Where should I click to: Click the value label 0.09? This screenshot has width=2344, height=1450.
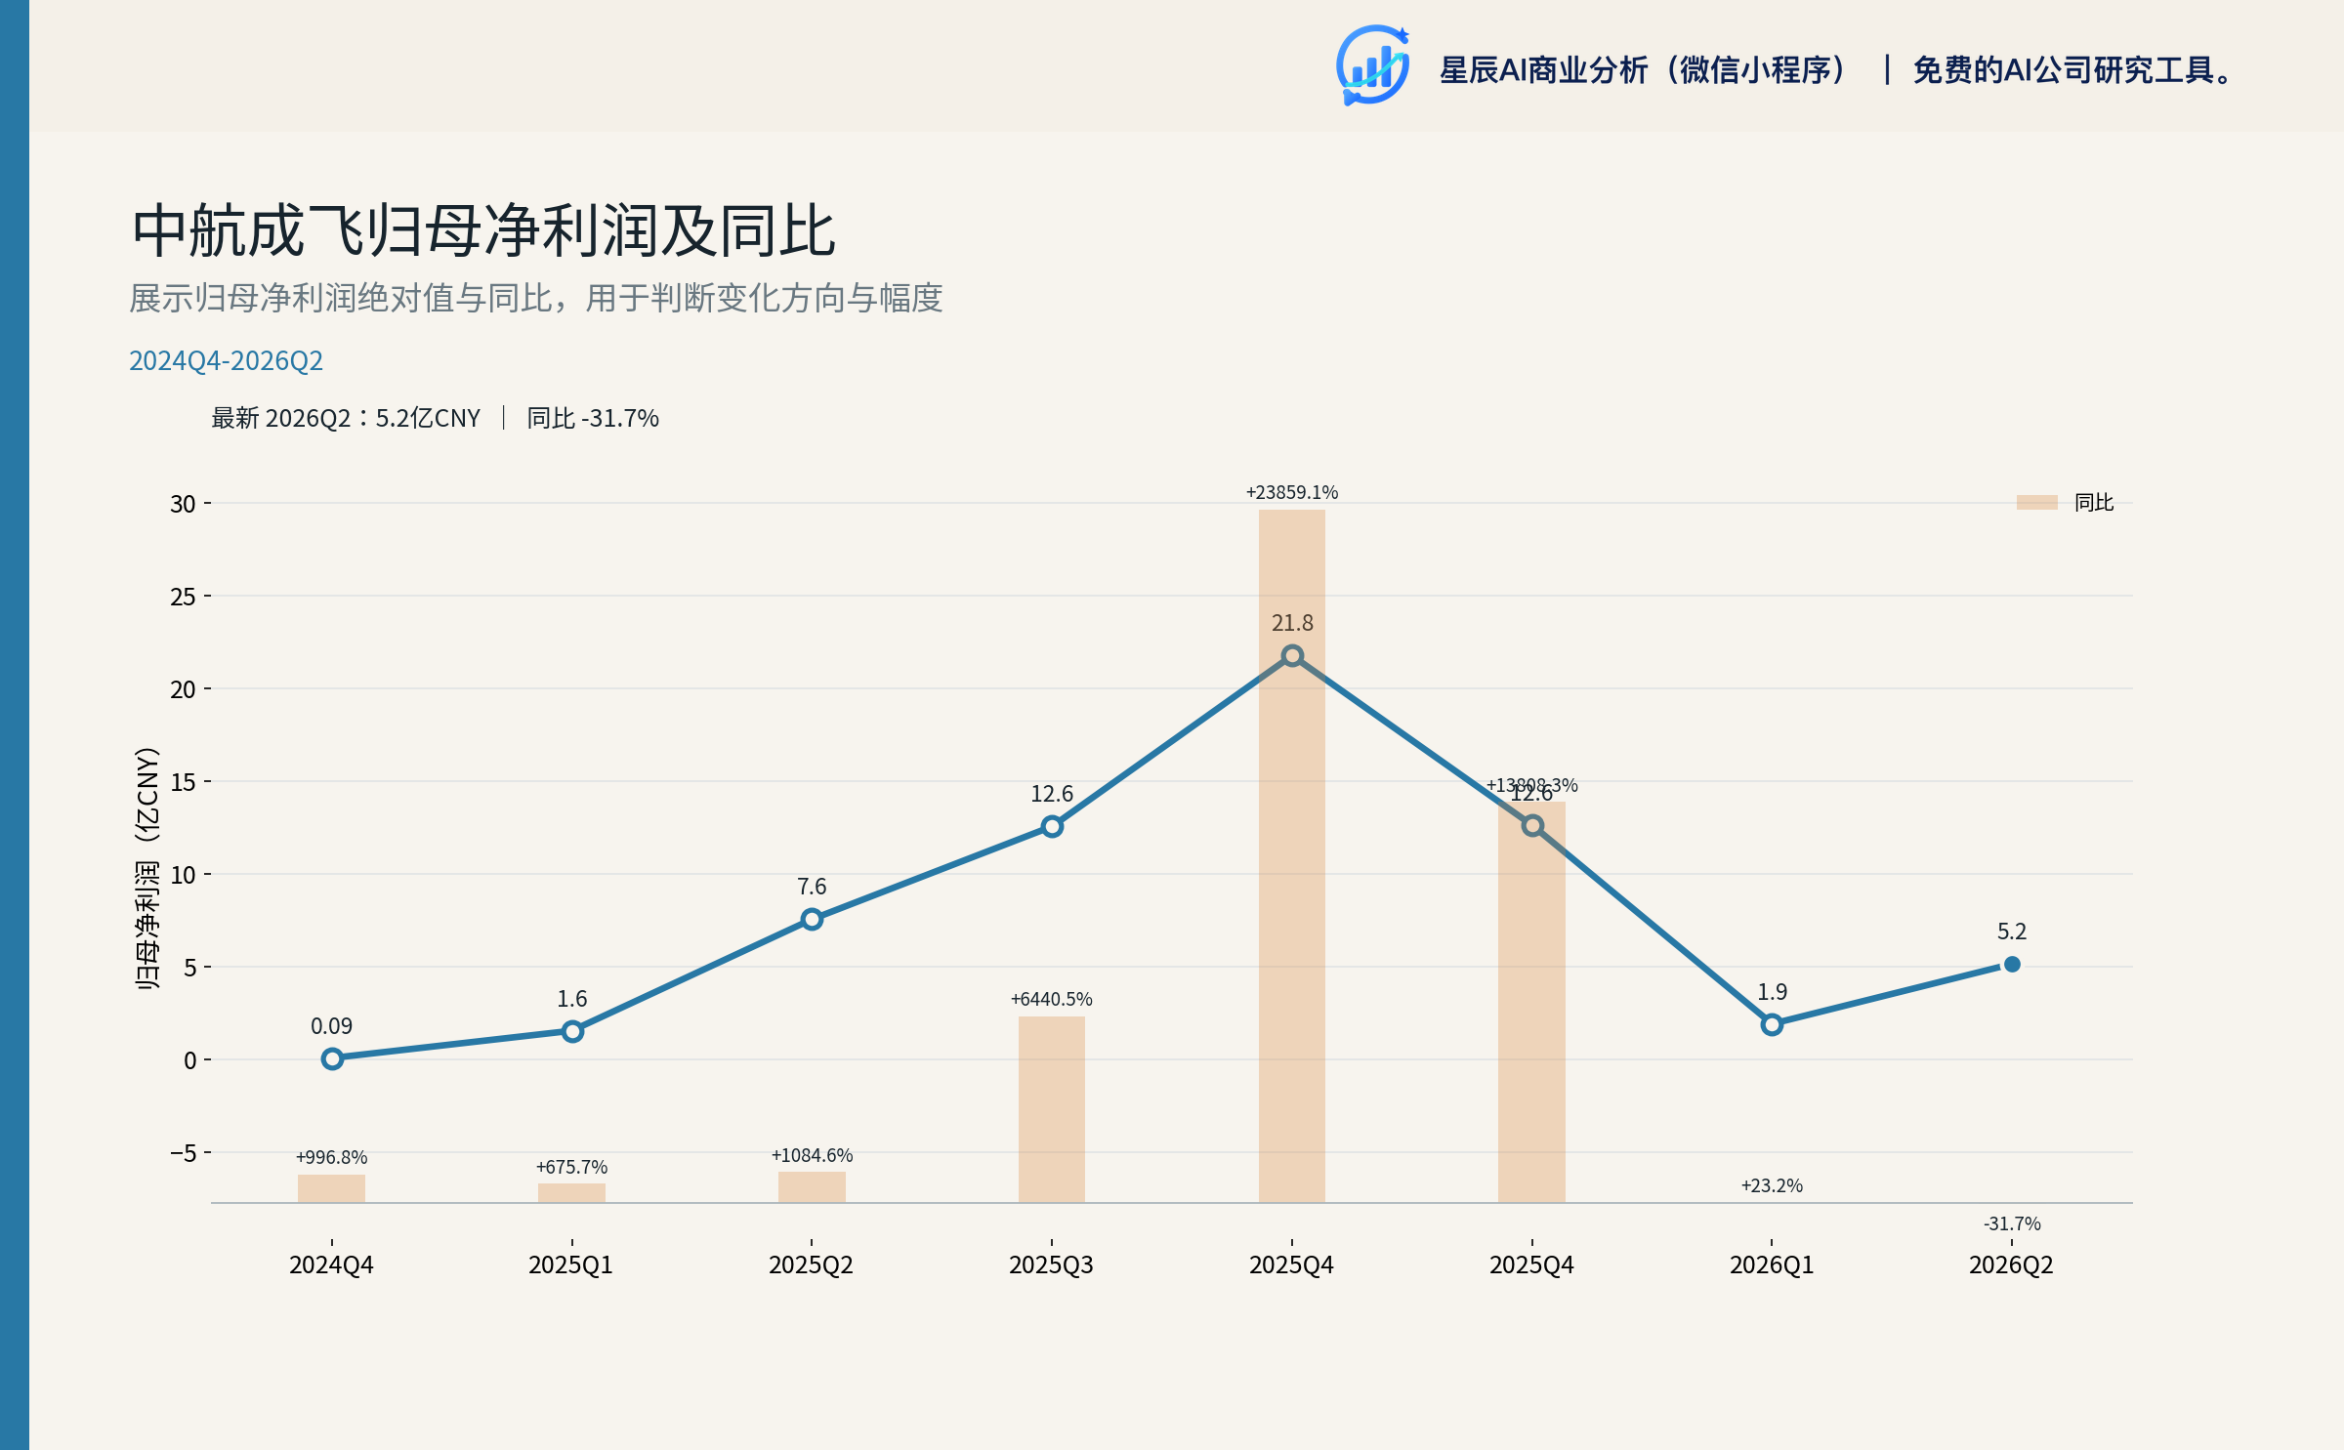coord(332,1026)
